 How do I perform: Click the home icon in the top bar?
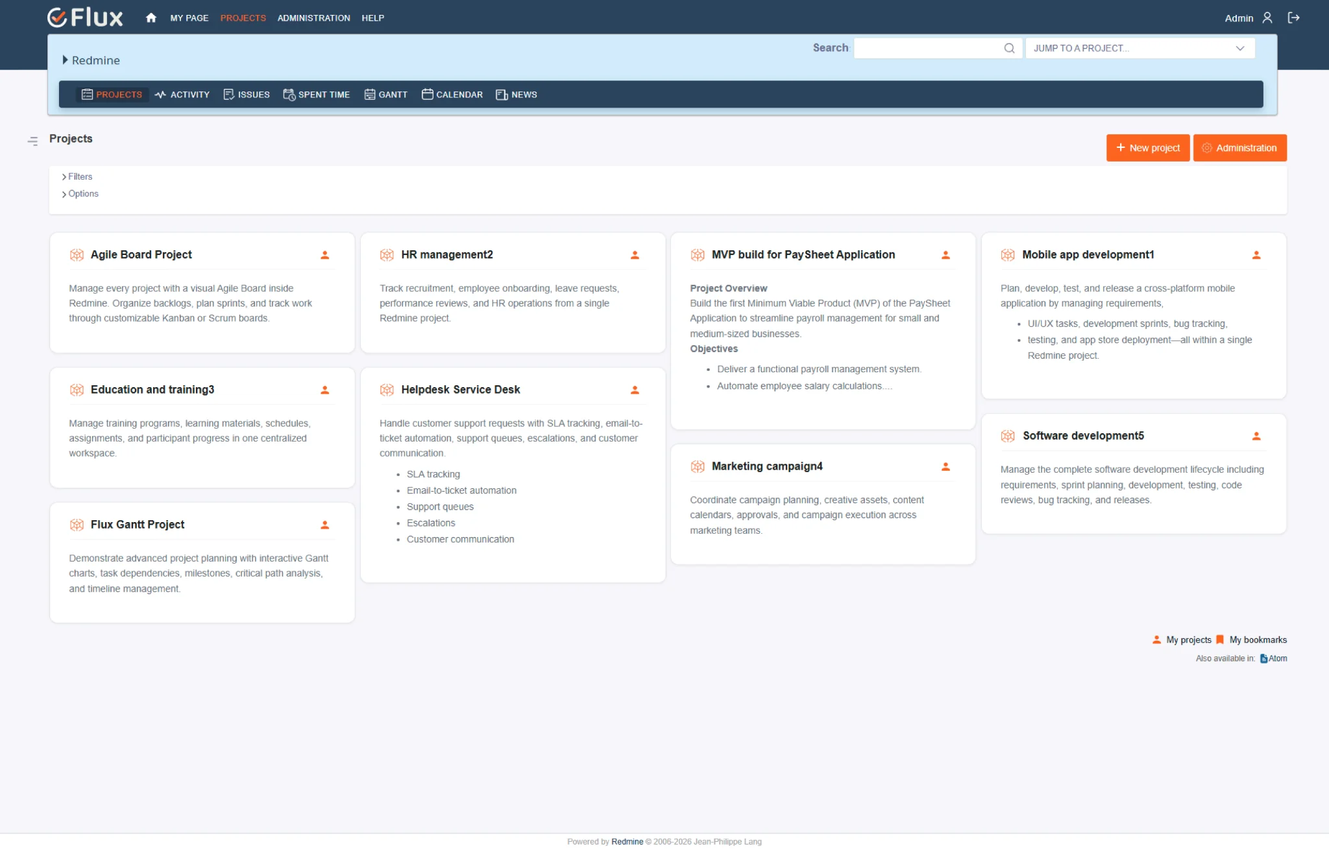(151, 18)
